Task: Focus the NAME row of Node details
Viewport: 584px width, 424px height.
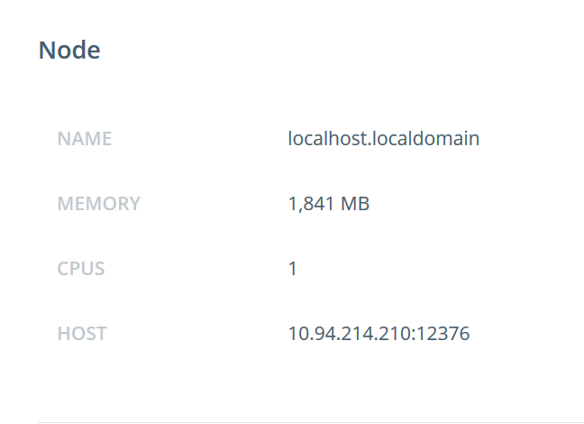Action: [x=311, y=139]
